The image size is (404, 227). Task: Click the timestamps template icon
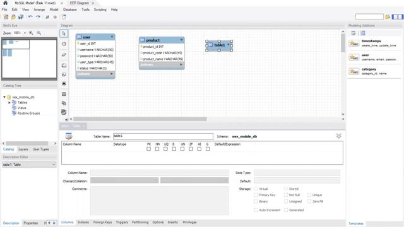coord(354,44)
